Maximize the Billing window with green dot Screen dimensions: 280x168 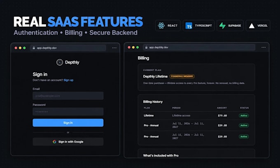[138, 47]
